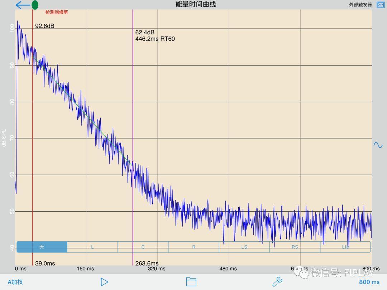Click the green status indicator dot

(35, 5)
